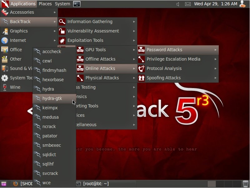This screenshot has width=250, height=188.
Task: Open the Graphics submenu
Action: click(29, 31)
